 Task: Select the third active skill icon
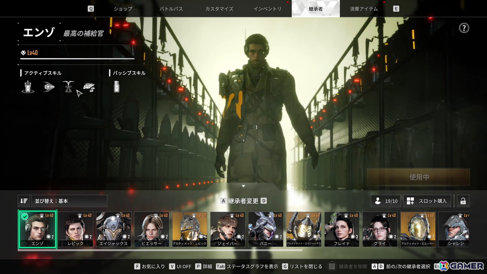(x=68, y=87)
